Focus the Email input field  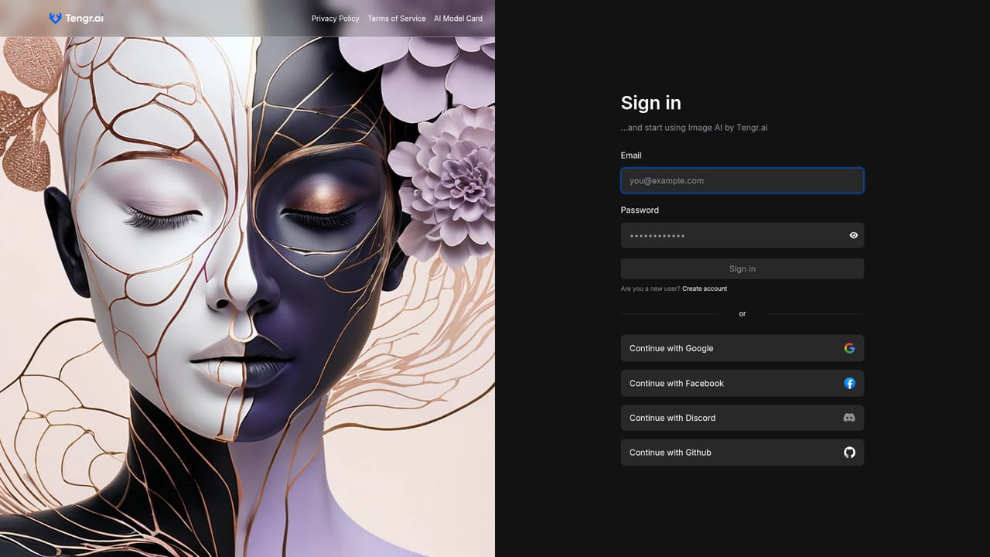point(742,181)
